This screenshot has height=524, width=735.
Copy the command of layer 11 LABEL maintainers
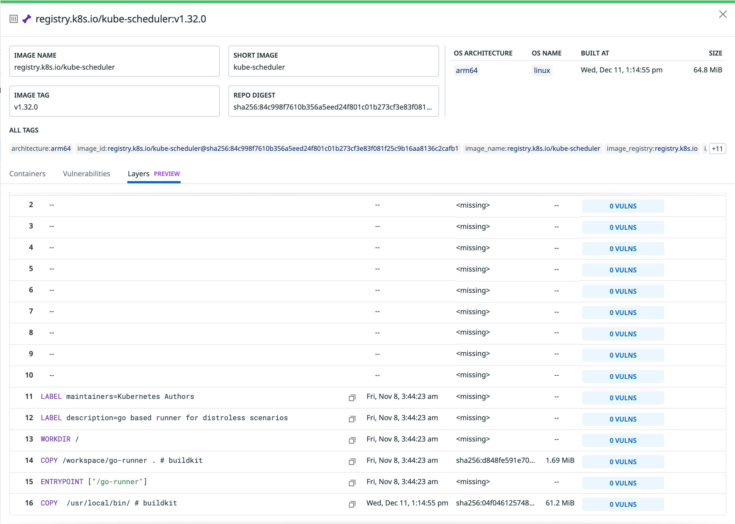pyautogui.click(x=352, y=398)
